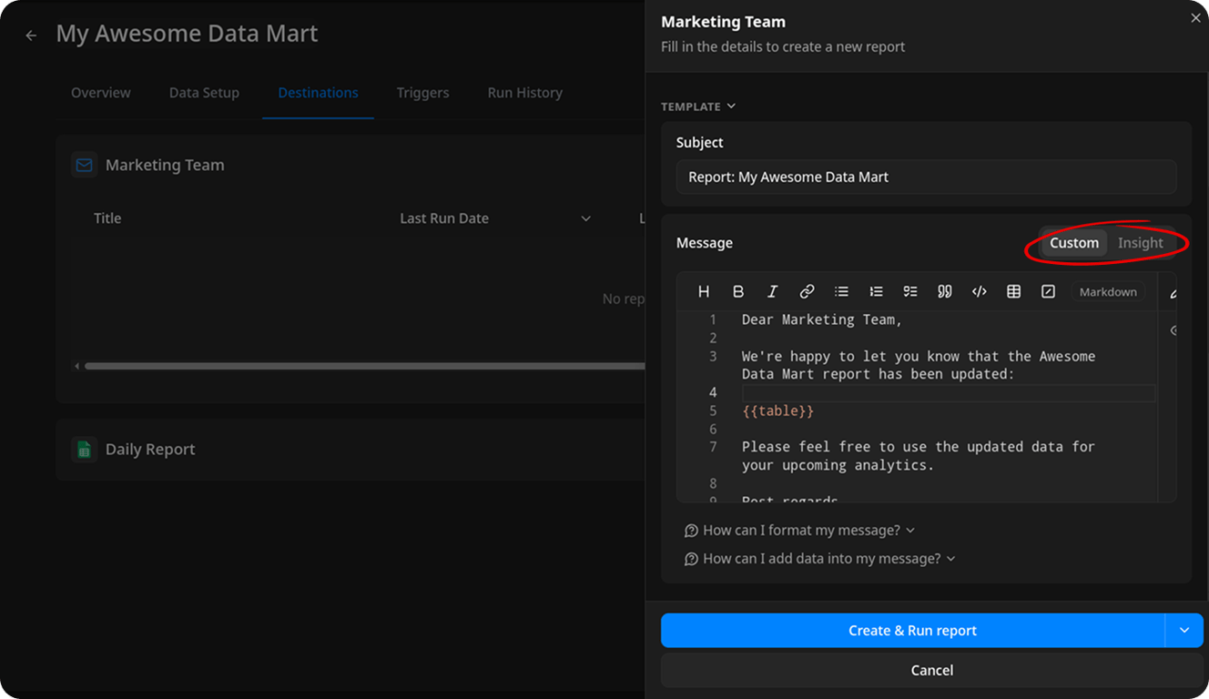Click into the Subject input field
Image resolution: width=1209 pixels, height=699 pixels.
(x=926, y=177)
